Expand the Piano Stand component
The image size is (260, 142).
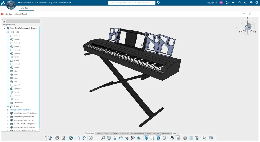coord(8,117)
